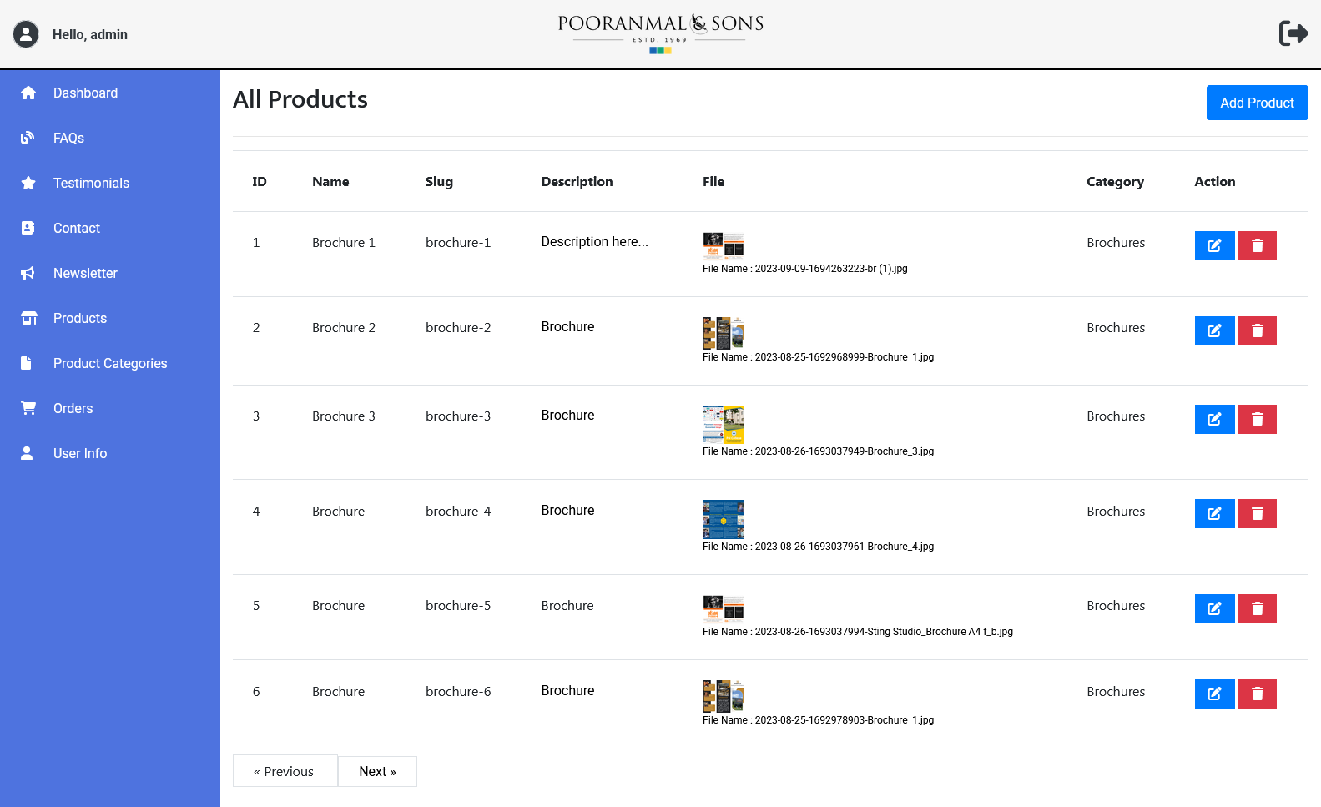This screenshot has width=1321, height=807.
Task: Go to Next page of products
Action: click(x=377, y=771)
